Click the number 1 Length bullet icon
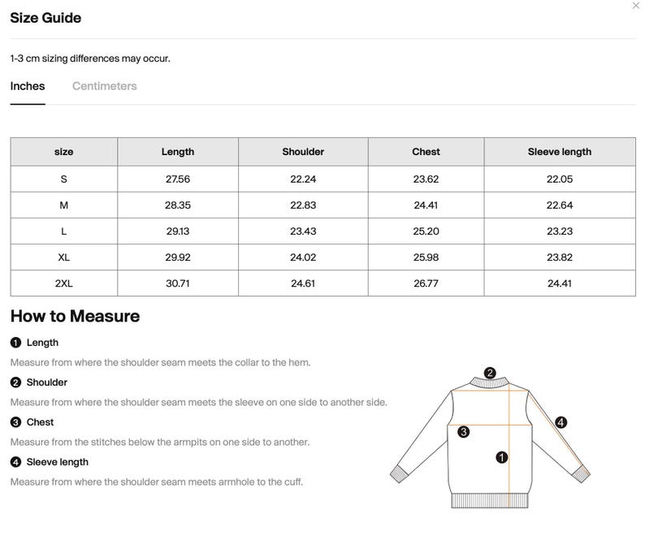This screenshot has height=536, width=645. click(x=15, y=343)
